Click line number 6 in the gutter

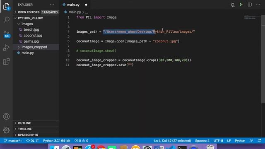68,41
